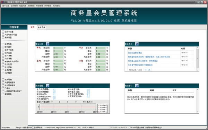The width and height of the screenshot is (208, 130).
Task: Switch to the 使用导航 tab
Action: point(42,27)
